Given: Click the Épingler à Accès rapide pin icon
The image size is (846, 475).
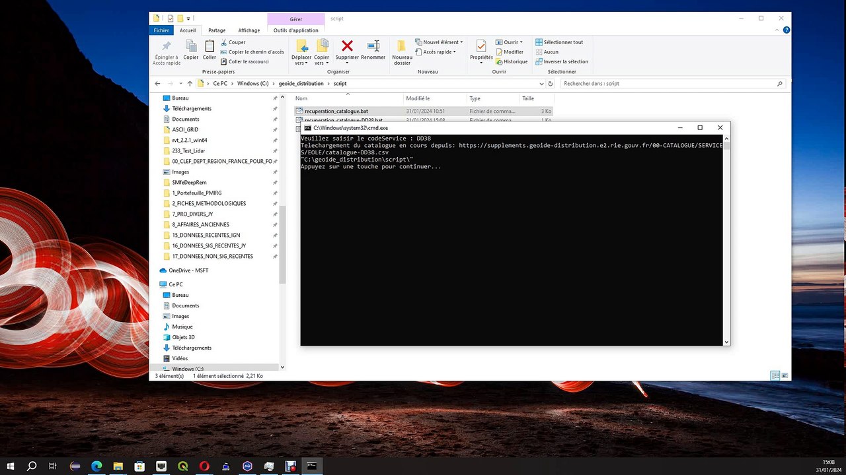Looking at the screenshot, I should pyautogui.click(x=166, y=46).
